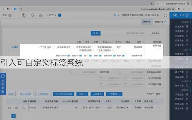
Task: Open the browser profile icon
Action: 8,9
